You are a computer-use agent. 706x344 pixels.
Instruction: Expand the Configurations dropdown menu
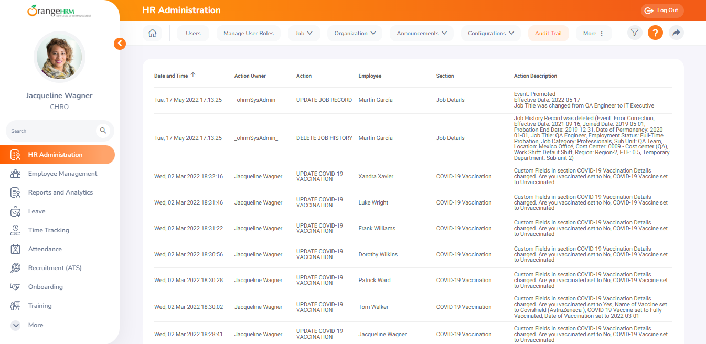tap(490, 33)
